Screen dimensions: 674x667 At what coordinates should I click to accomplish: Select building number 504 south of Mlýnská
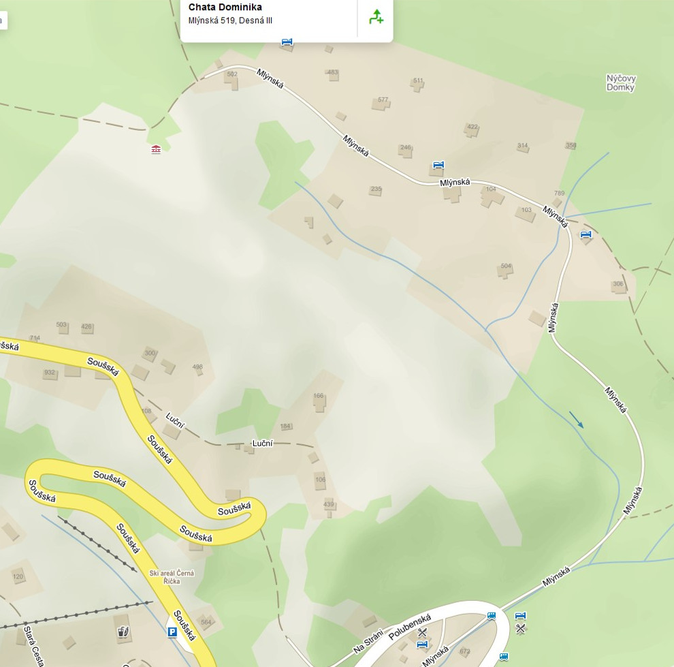point(505,270)
